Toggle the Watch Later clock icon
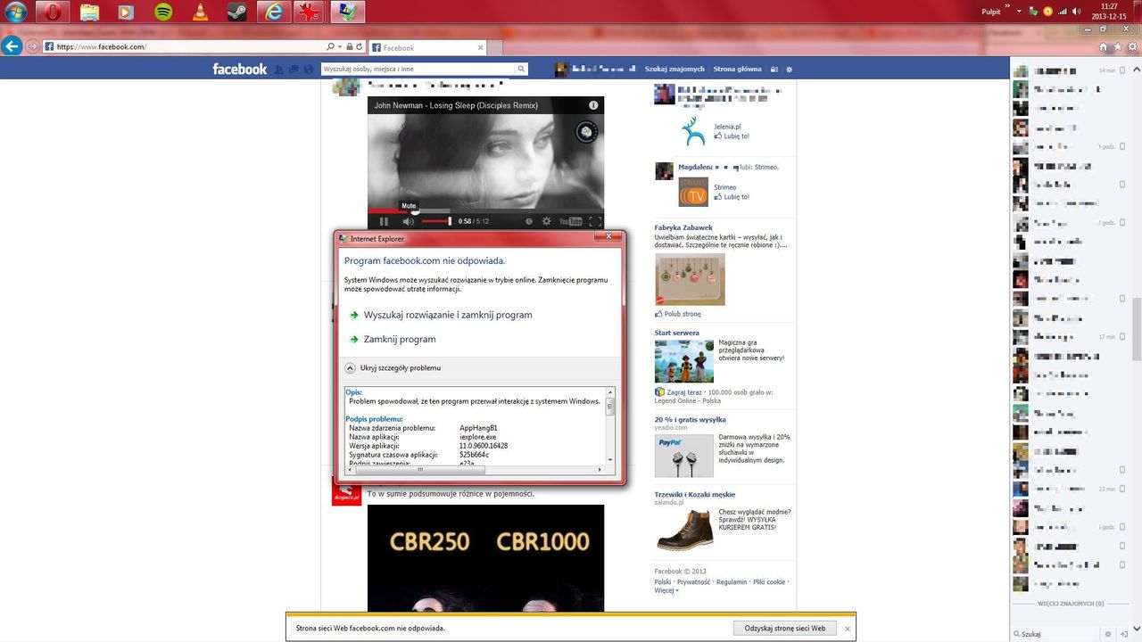The height and width of the screenshot is (642, 1142). click(528, 221)
